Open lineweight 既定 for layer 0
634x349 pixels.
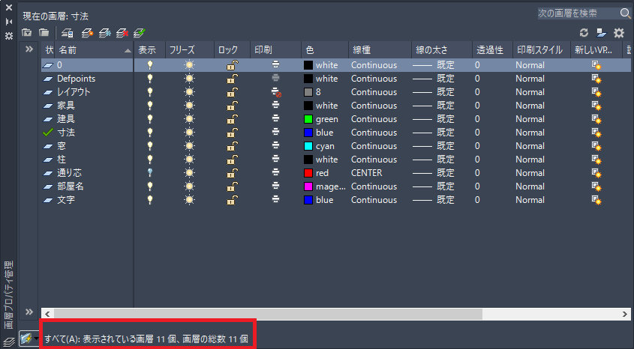[x=434, y=65]
